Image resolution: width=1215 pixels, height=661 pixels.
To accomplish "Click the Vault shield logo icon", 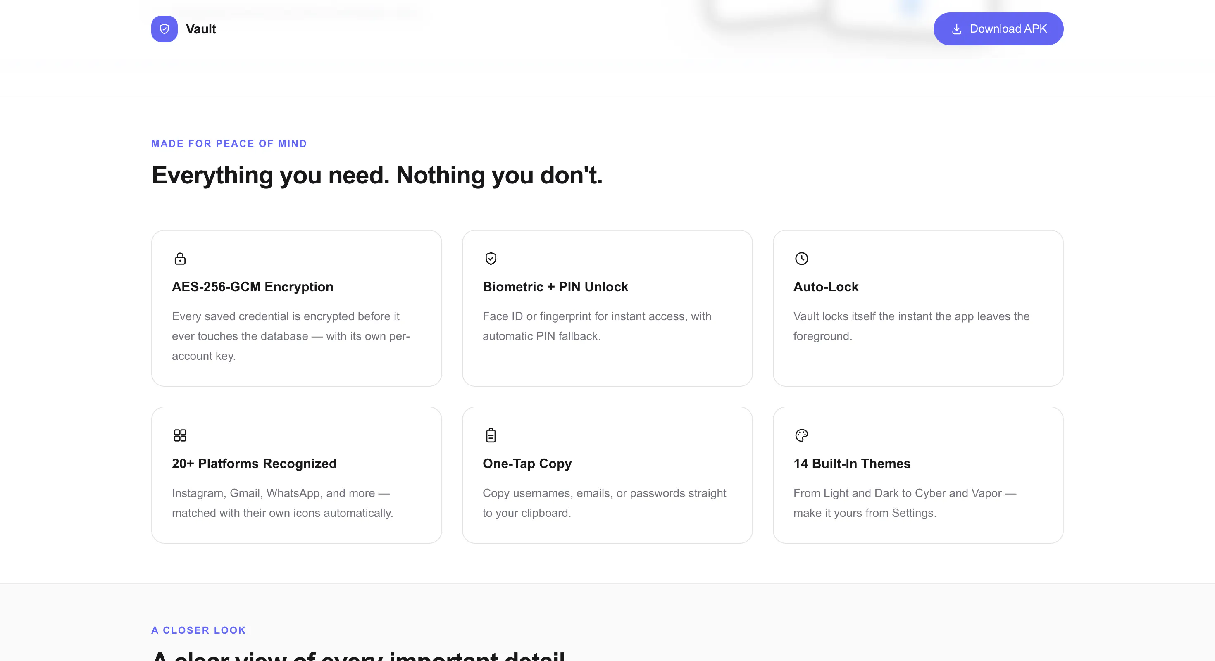I will click(x=164, y=29).
